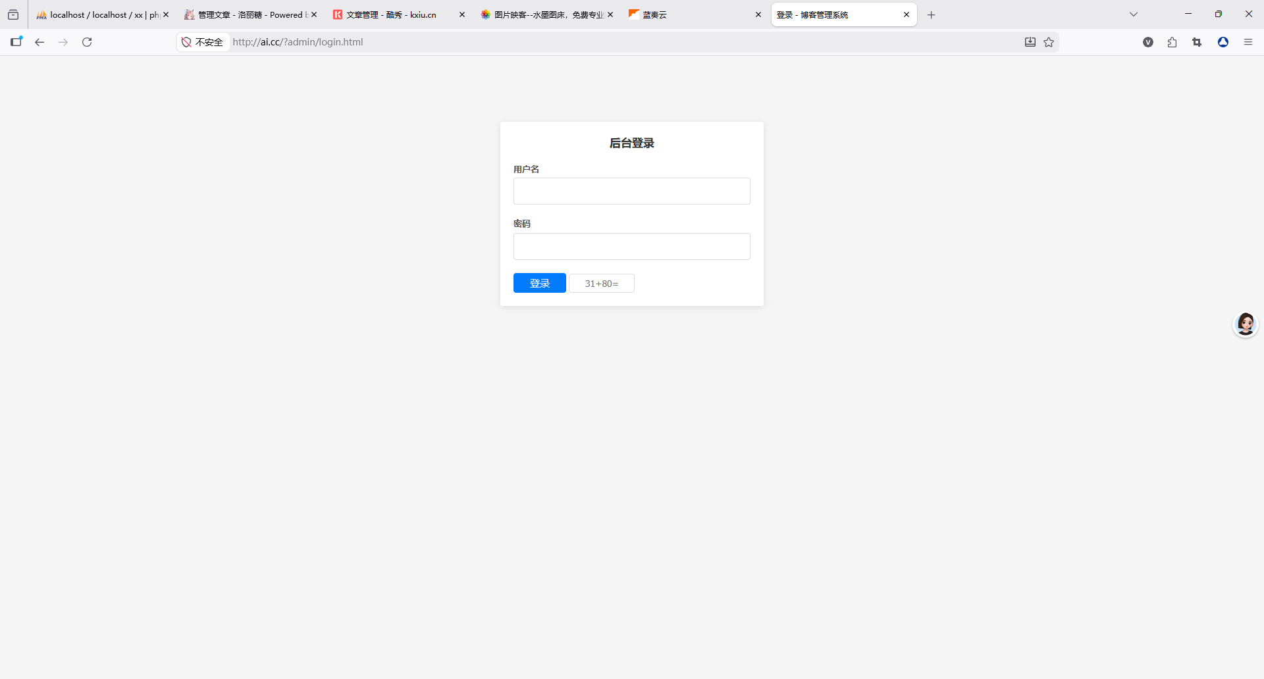
Task: Open the workspaces panel icon
Action: [x=13, y=14]
